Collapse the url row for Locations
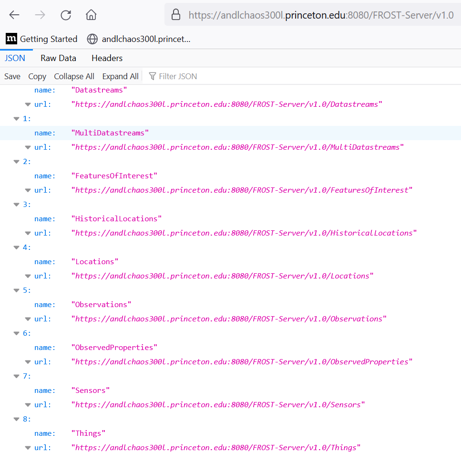The width and height of the screenshot is (461, 453). (x=28, y=276)
